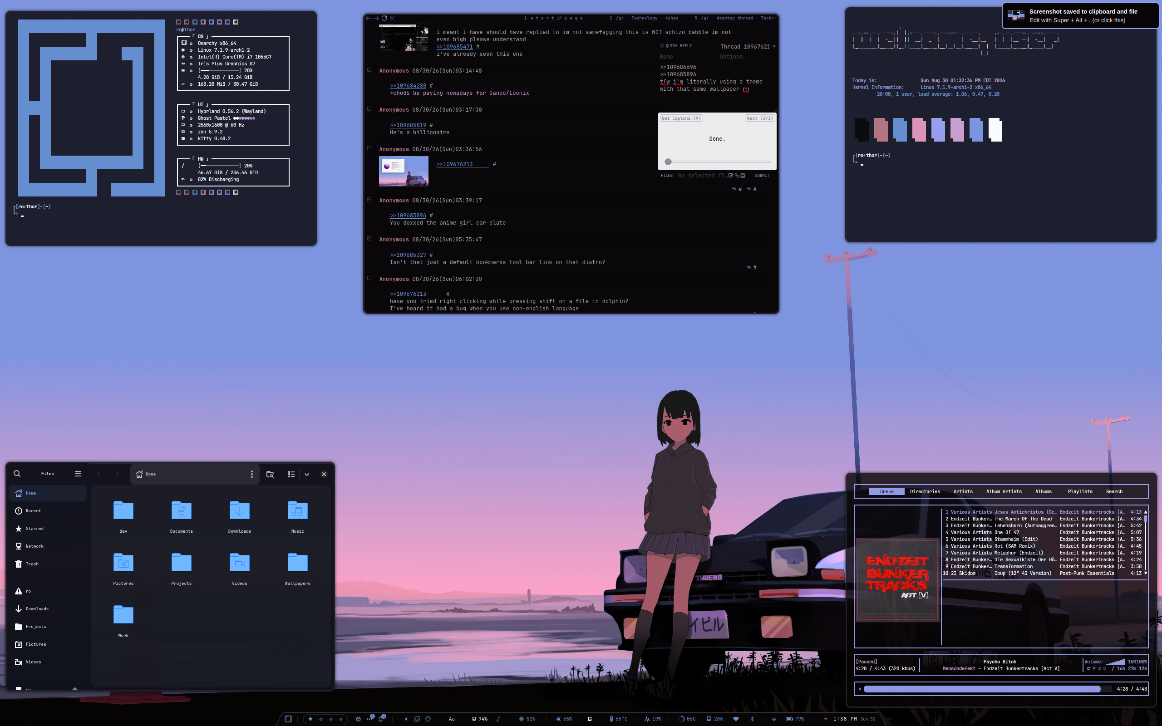Click the Bluetooth icon in the bottom bar
This screenshot has height=726, width=1162.
click(x=752, y=719)
